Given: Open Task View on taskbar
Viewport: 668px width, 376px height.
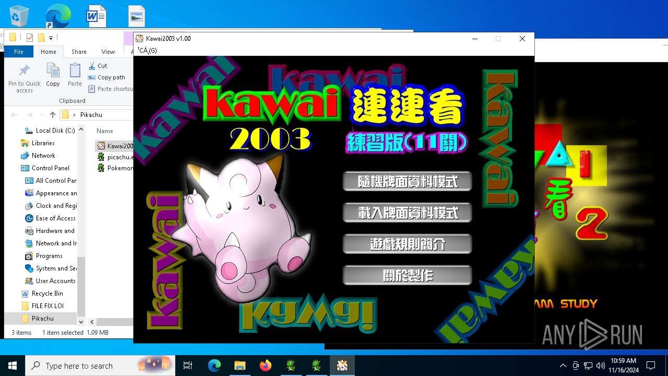Looking at the screenshot, I should [x=188, y=366].
